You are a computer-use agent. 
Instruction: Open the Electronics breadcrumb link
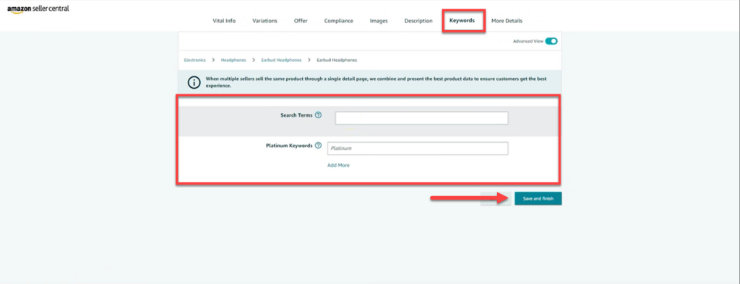pos(195,61)
